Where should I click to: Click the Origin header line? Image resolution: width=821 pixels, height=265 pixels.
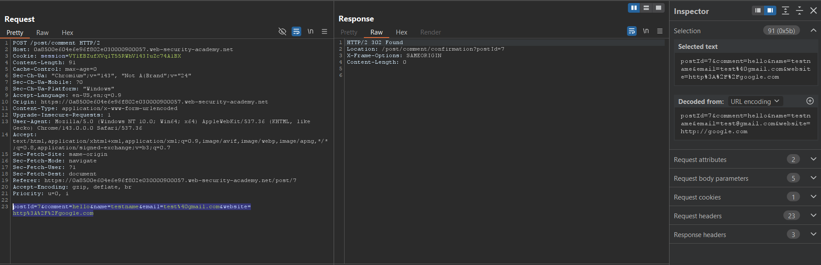[140, 102]
